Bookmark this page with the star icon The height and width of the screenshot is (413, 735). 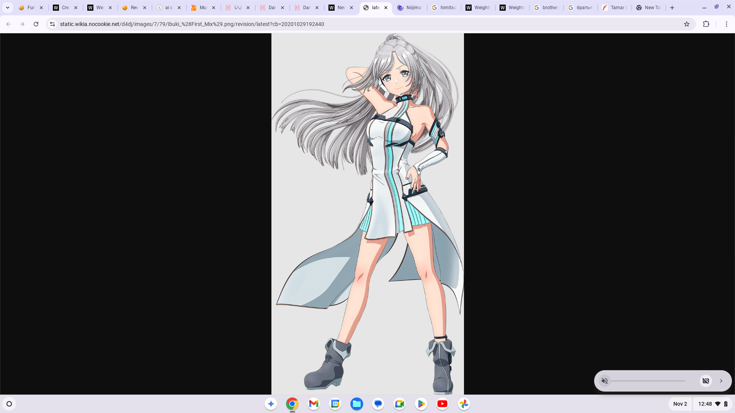click(x=687, y=24)
